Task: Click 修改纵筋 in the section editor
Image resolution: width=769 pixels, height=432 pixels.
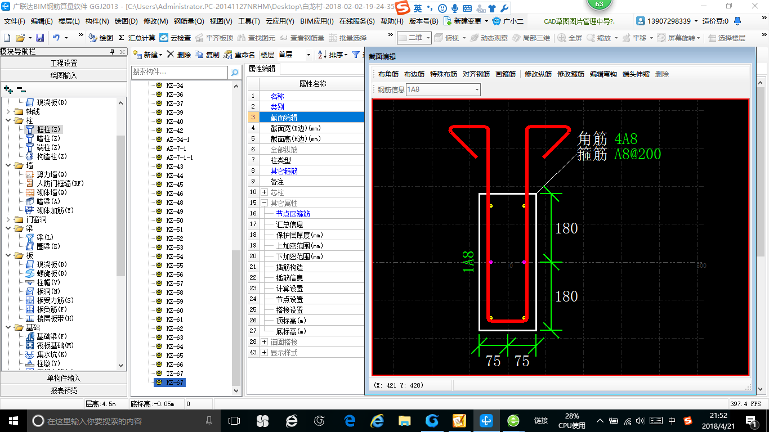Action: pos(538,74)
